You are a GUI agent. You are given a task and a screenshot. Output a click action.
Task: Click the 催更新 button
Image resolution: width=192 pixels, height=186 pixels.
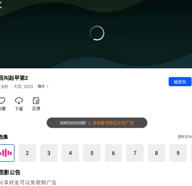click(180, 82)
